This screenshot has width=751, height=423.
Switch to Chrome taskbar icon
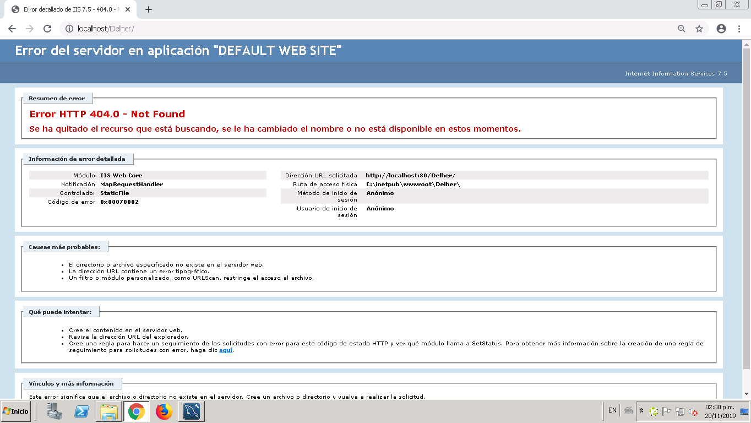(137, 411)
